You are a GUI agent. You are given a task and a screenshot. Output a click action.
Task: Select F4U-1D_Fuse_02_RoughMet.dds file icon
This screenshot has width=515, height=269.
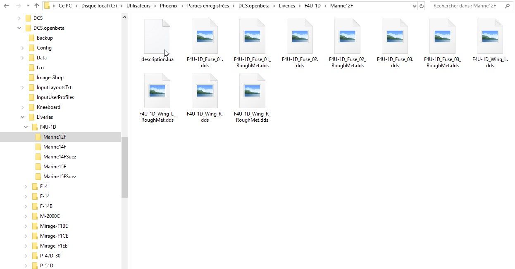(x=347, y=36)
